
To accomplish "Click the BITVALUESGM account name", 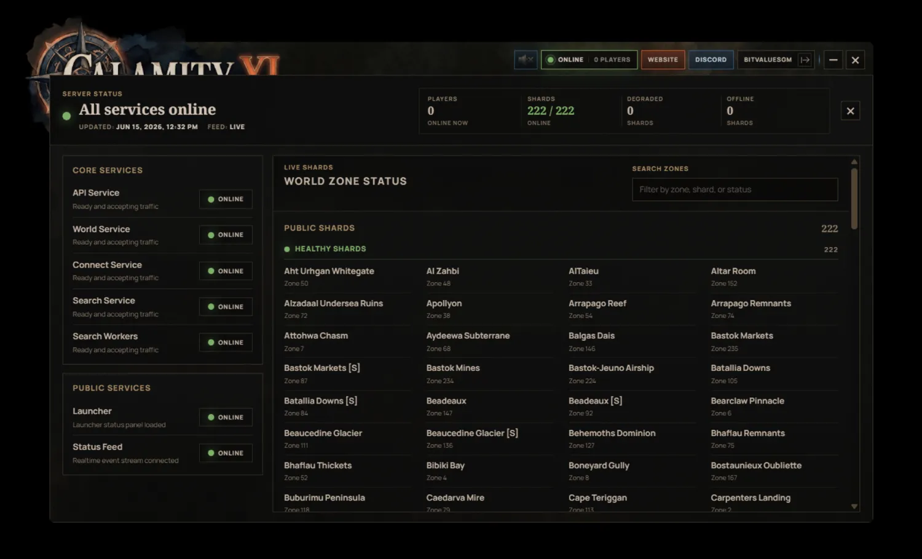I will click(768, 60).
